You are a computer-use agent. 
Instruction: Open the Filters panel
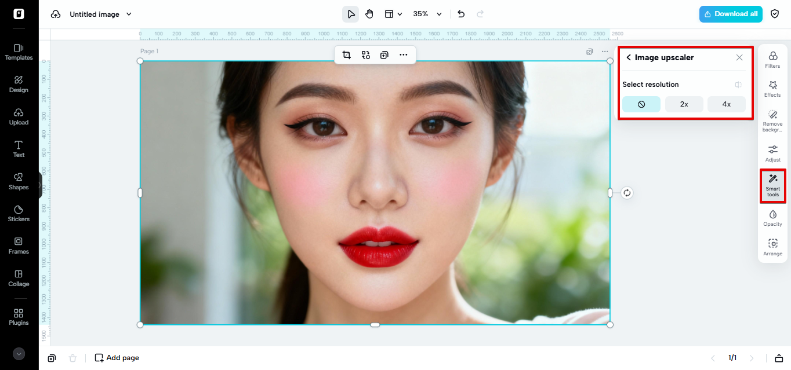coord(772,59)
